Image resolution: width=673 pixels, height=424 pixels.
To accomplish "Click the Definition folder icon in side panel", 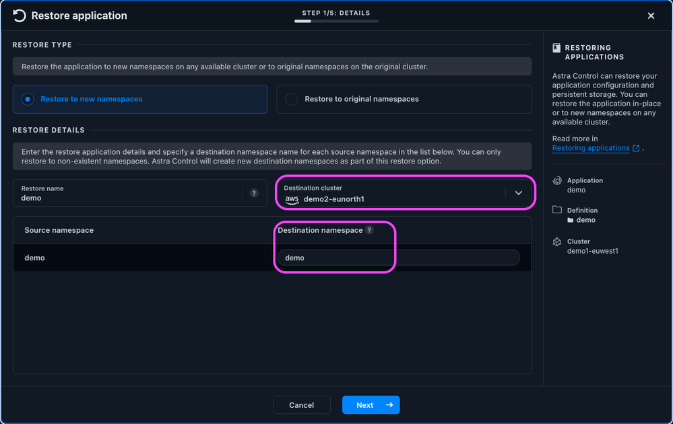I will (x=557, y=209).
